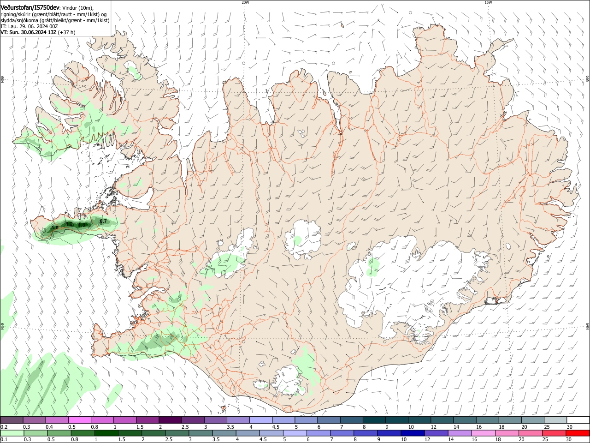Click the slate blue 6–7 snow legend swatch
The height and width of the screenshot is (443, 590).
coord(328,420)
